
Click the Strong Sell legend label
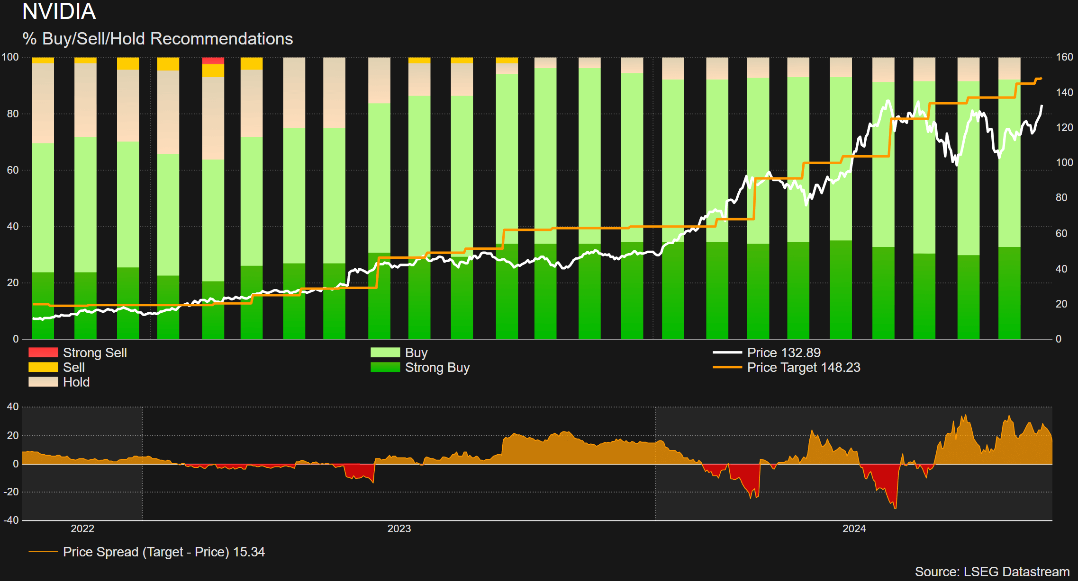tap(95, 352)
